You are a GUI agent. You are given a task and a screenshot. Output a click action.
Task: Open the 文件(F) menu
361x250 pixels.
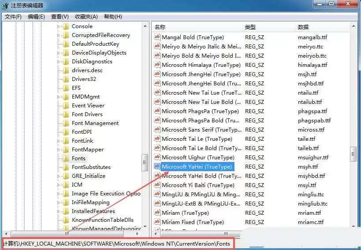pos(13,17)
